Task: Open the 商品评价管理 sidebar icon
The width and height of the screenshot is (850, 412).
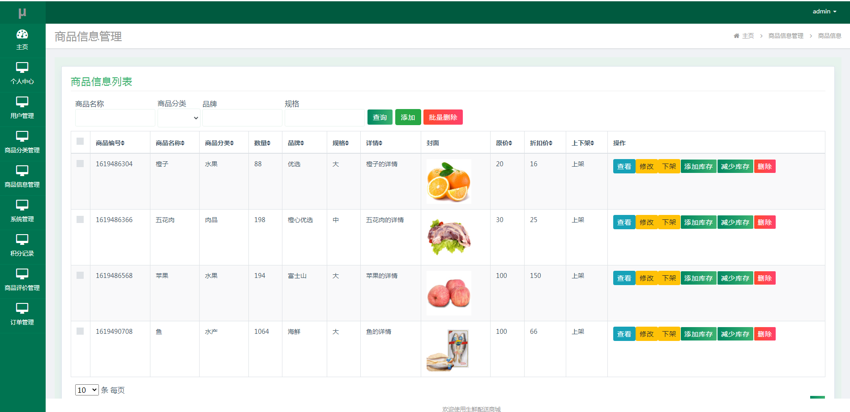Action: tap(22, 274)
